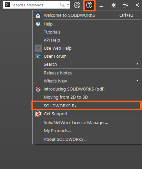Image resolution: width=142 pixels, height=169 pixels.
Task: Launch SOLIDWORKS Rx
Action: point(87,106)
